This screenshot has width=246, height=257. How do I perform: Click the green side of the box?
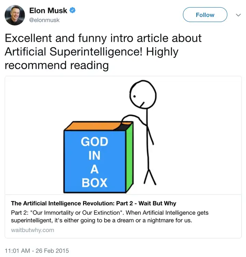[x=129, y=158]
